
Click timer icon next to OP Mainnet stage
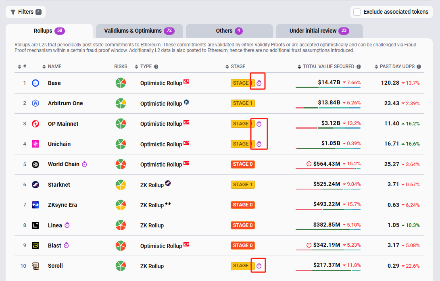click(259, 124)
